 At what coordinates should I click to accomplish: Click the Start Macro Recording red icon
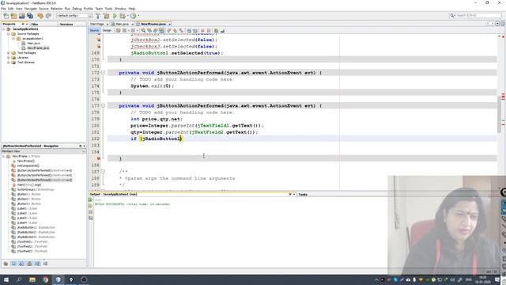pyautogui.click(x=202, y=30)
